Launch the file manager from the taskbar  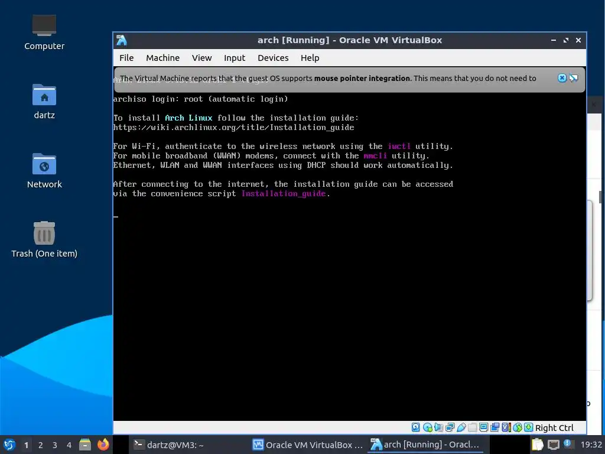(x=85, y=445)
